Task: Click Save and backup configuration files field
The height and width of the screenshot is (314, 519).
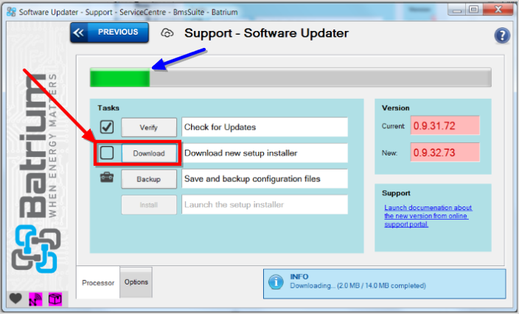Action: 265,178
